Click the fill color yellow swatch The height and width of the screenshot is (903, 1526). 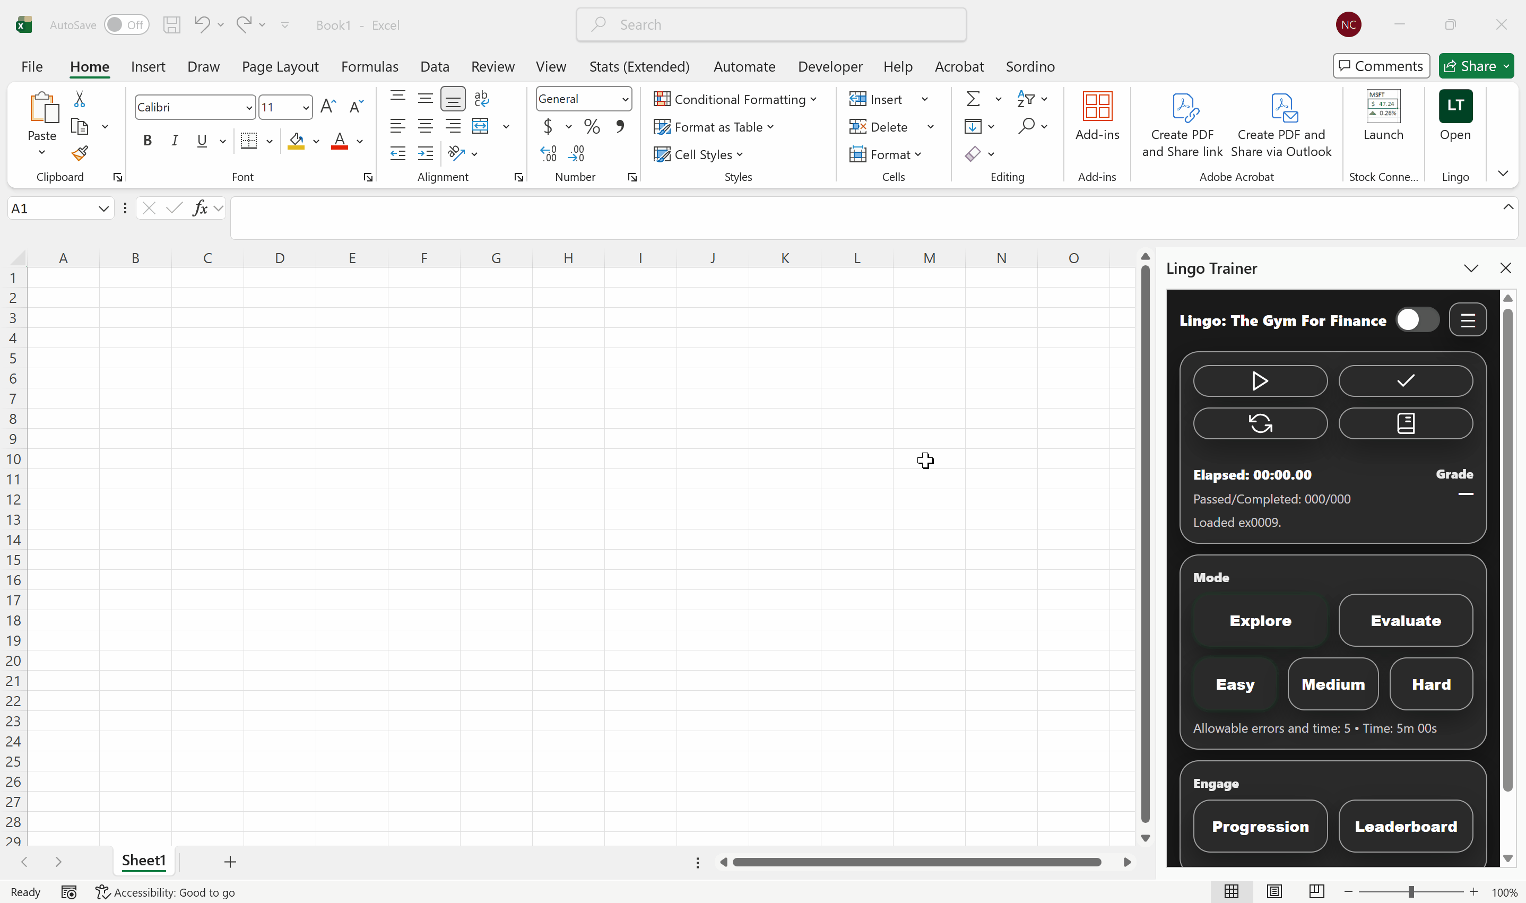coord(296,148)
